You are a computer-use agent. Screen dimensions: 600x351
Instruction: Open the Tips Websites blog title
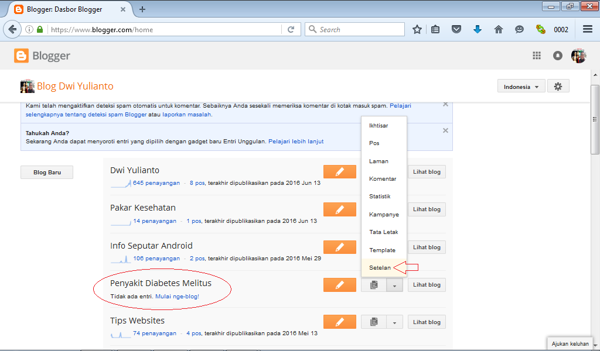[137, 321]
